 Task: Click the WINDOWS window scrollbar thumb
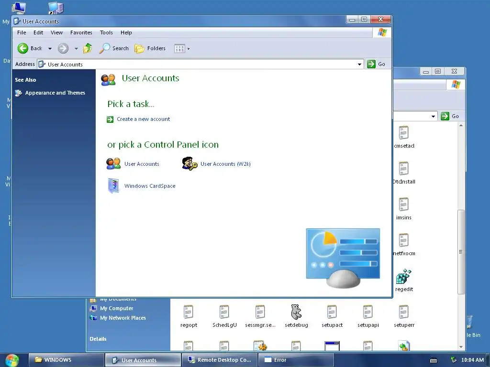(461, 252)
